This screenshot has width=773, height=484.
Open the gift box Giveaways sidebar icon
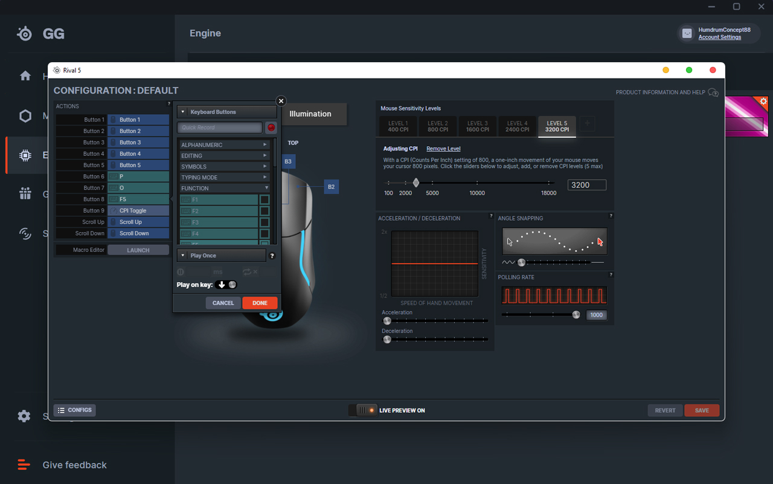click(25, 193)
